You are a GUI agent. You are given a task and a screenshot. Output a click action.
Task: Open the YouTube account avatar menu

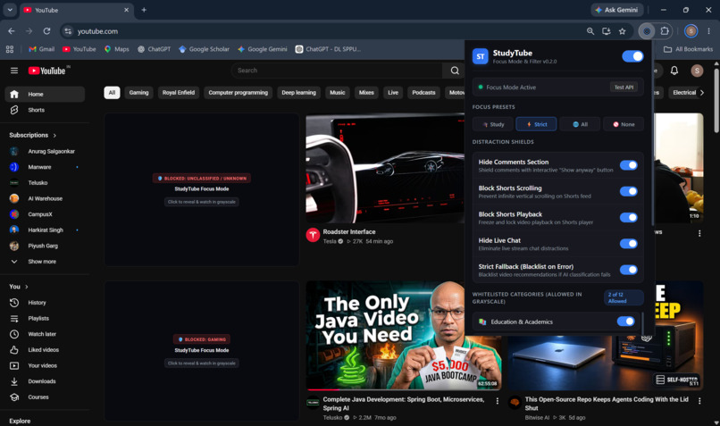(x=697, y=71)
